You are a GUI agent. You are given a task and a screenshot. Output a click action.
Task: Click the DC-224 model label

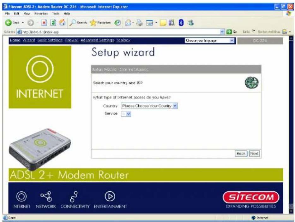coord(260,41)
